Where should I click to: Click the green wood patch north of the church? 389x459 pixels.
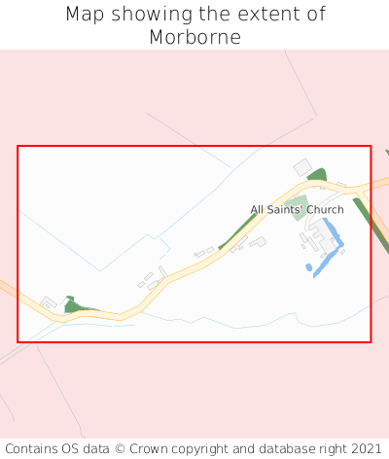(x=317, y=175)
